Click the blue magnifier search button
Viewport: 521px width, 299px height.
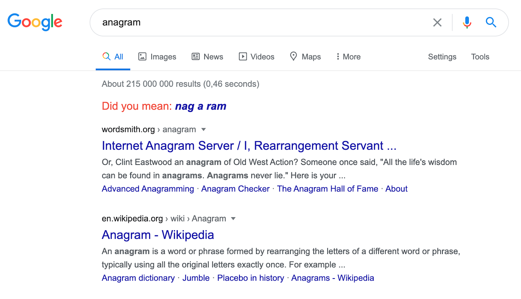pyautogui.click(x=491, y=22)
